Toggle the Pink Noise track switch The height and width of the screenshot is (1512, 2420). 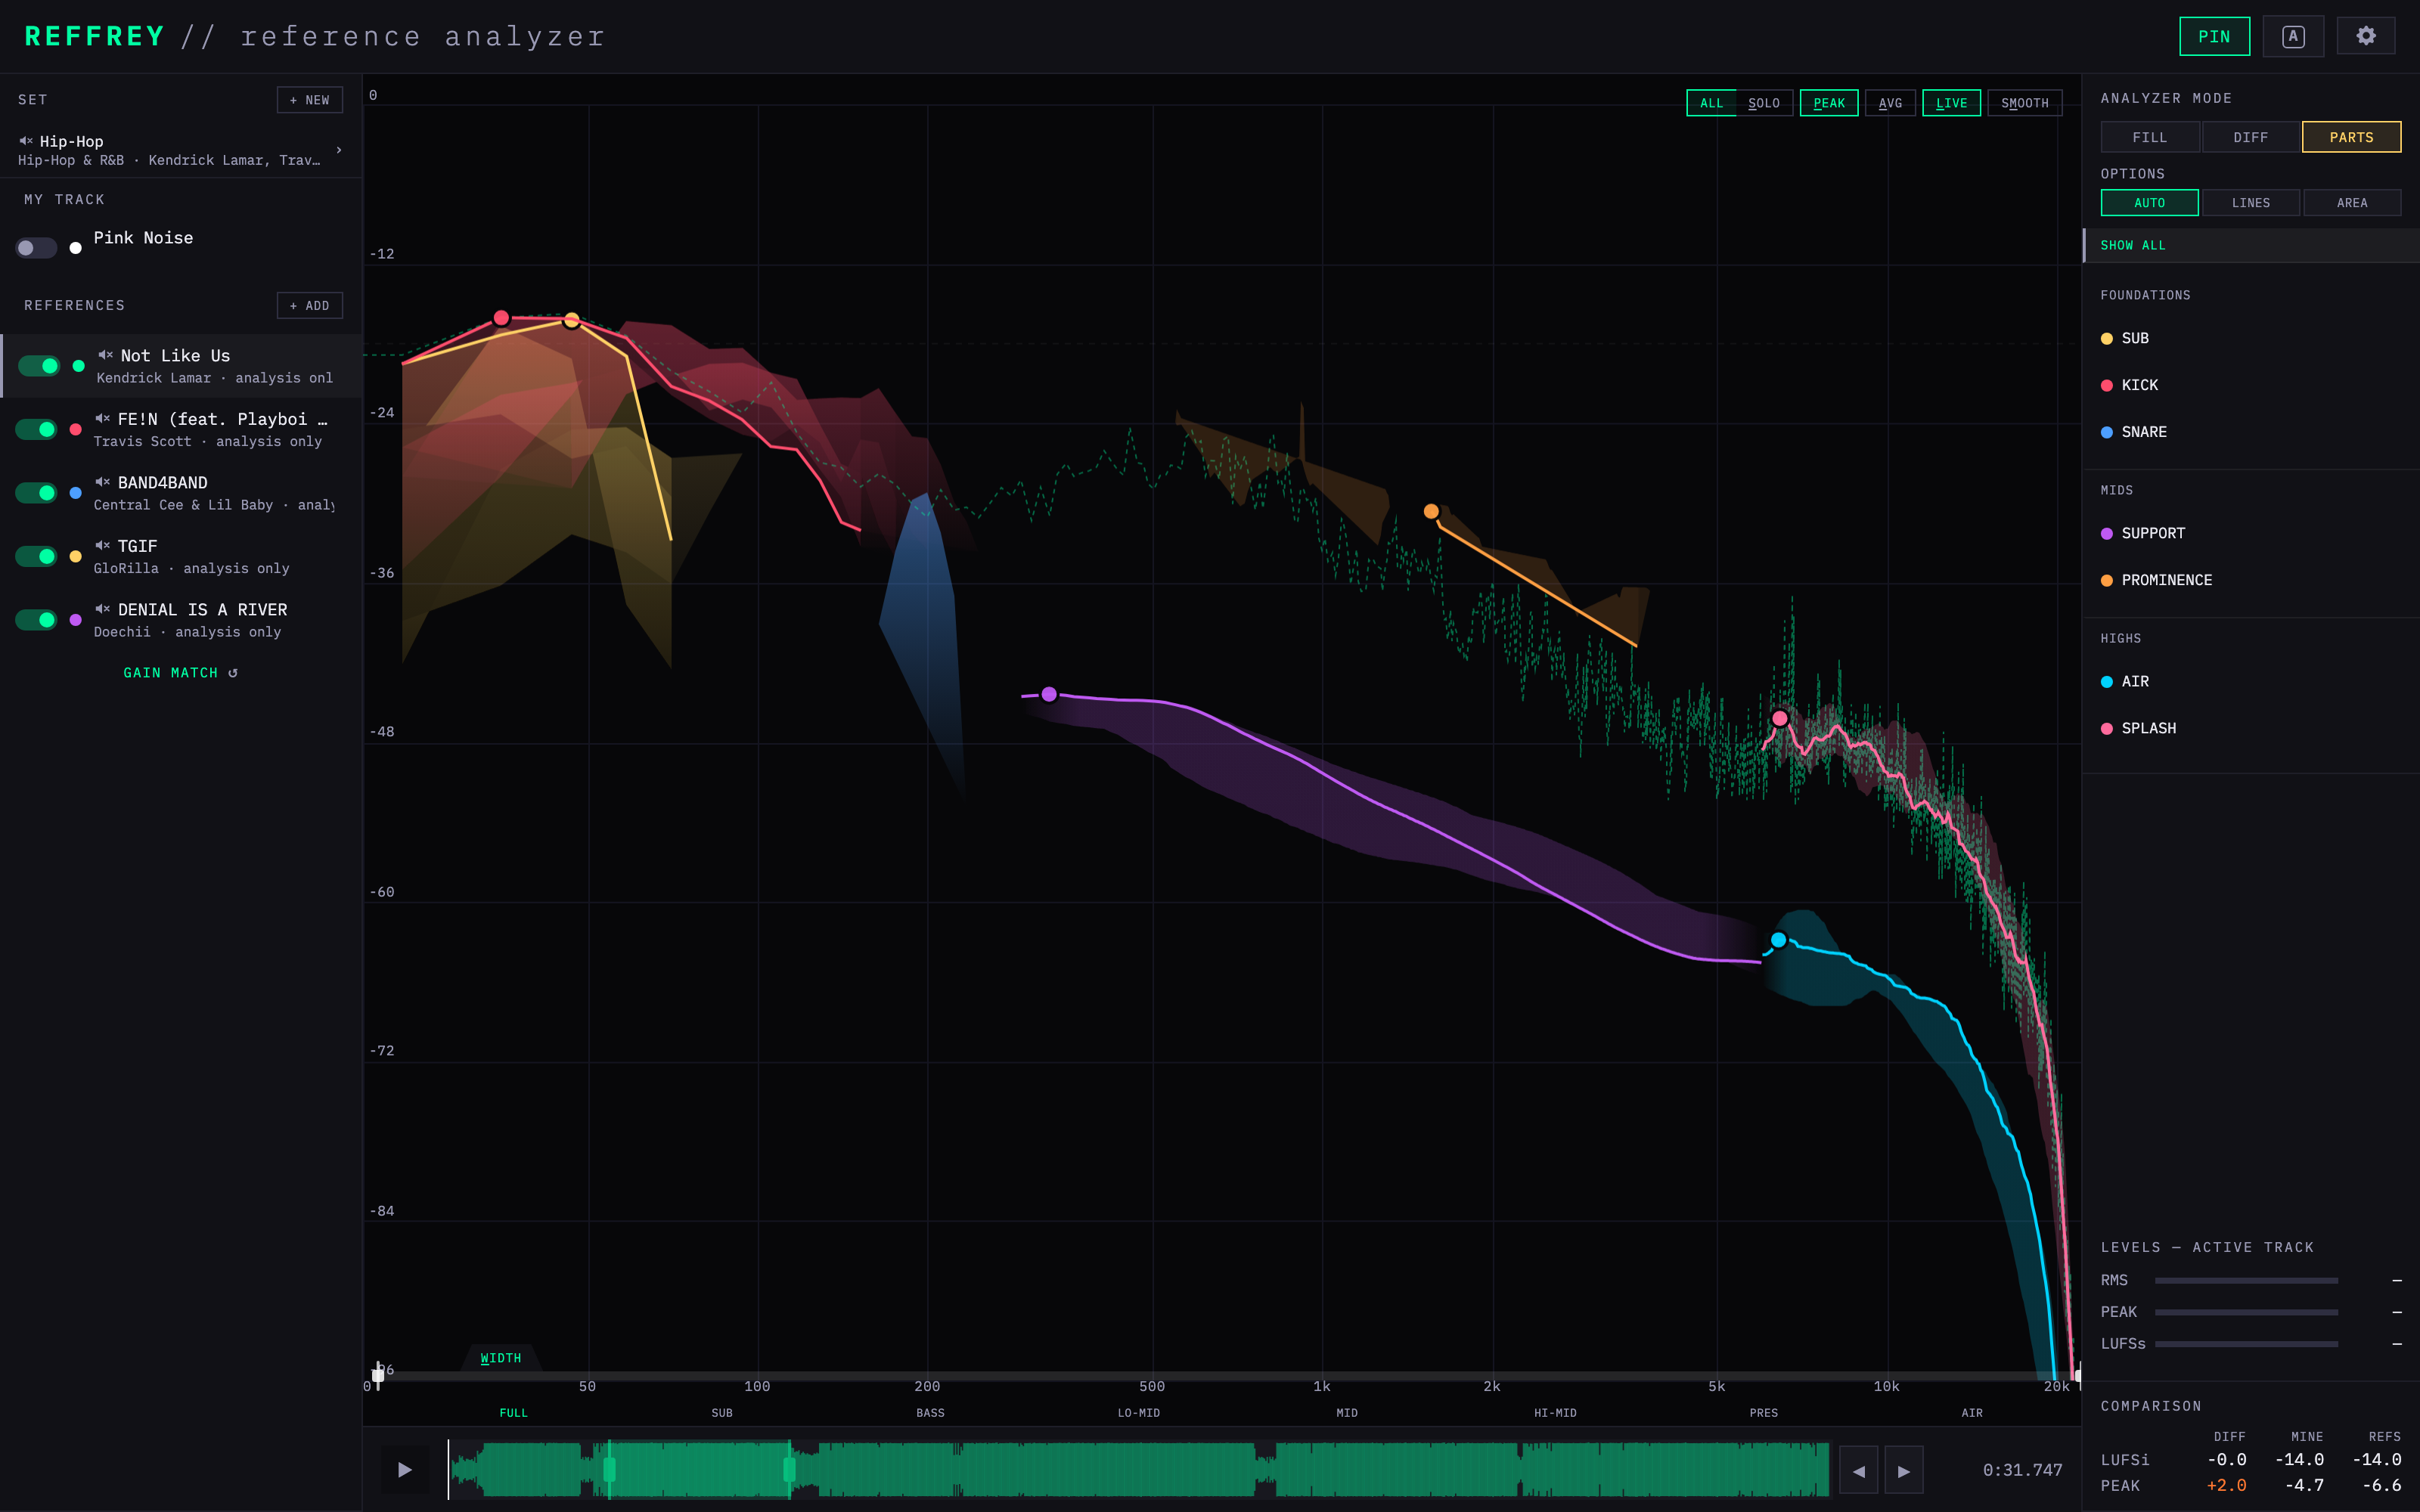point(36,248)
